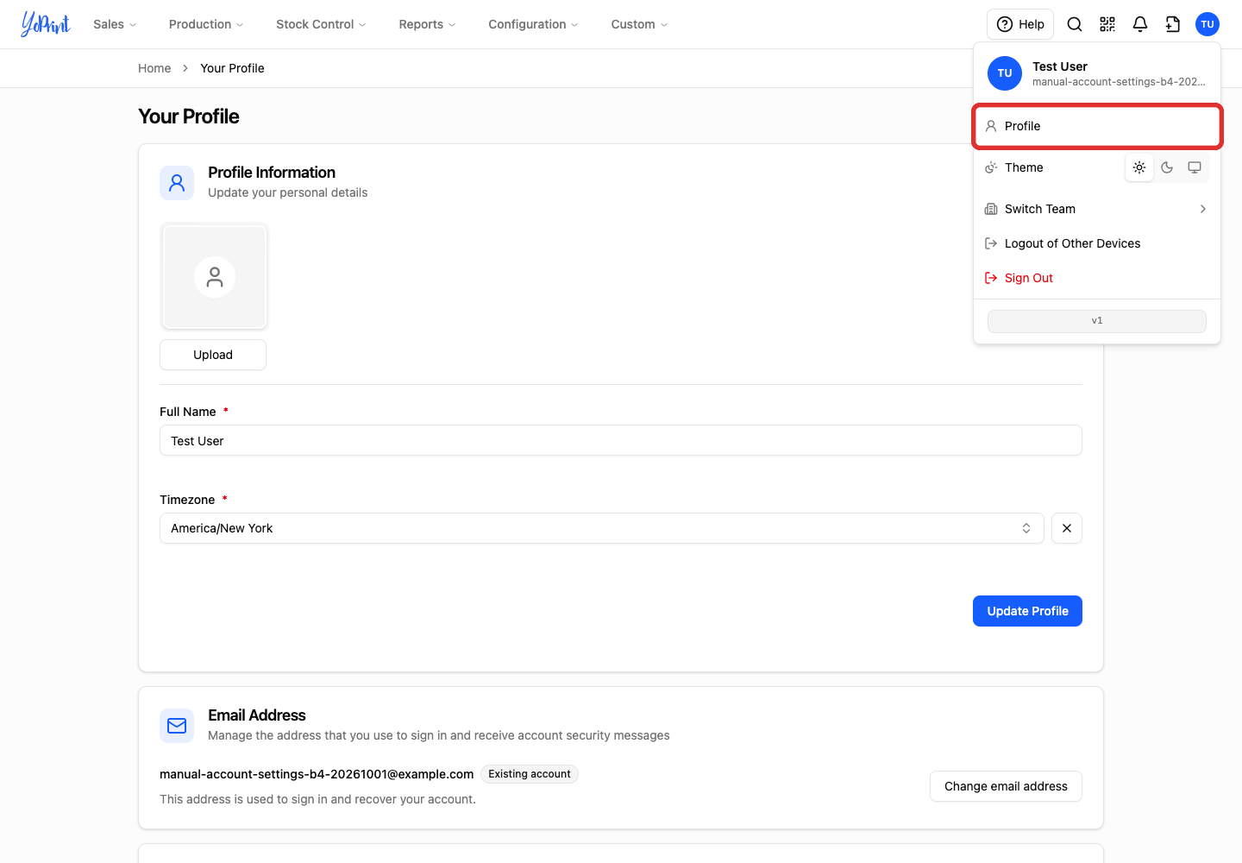Click the Existing account badge
The image size is (1242, 863).
[x=530, y=774]
